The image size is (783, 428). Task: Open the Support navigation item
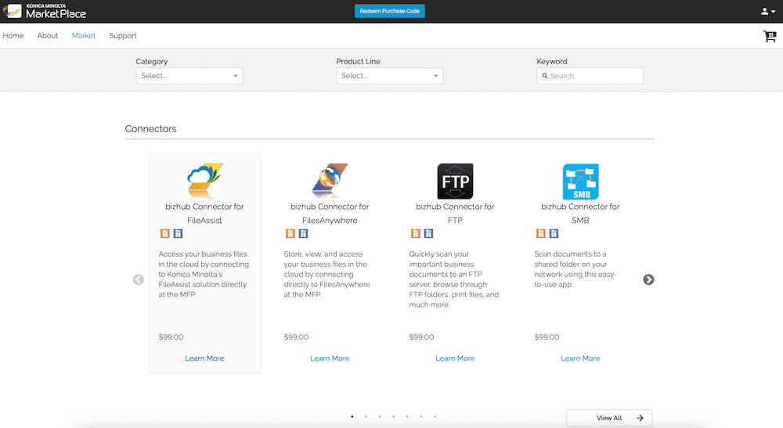tap(123, 36)
